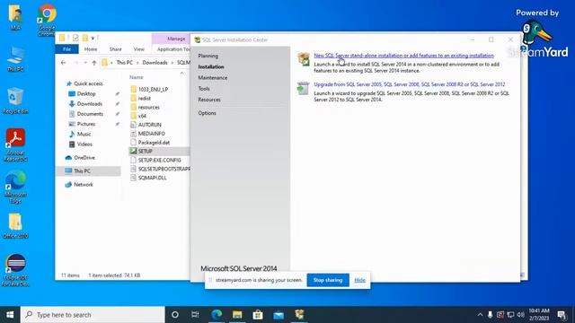
Task: Select Planning in Installation Center sidebar
Action: pos(208,56)
